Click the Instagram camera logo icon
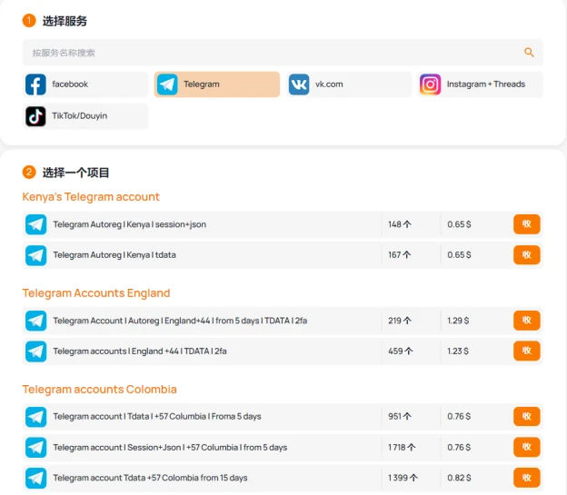 point(431,84)
